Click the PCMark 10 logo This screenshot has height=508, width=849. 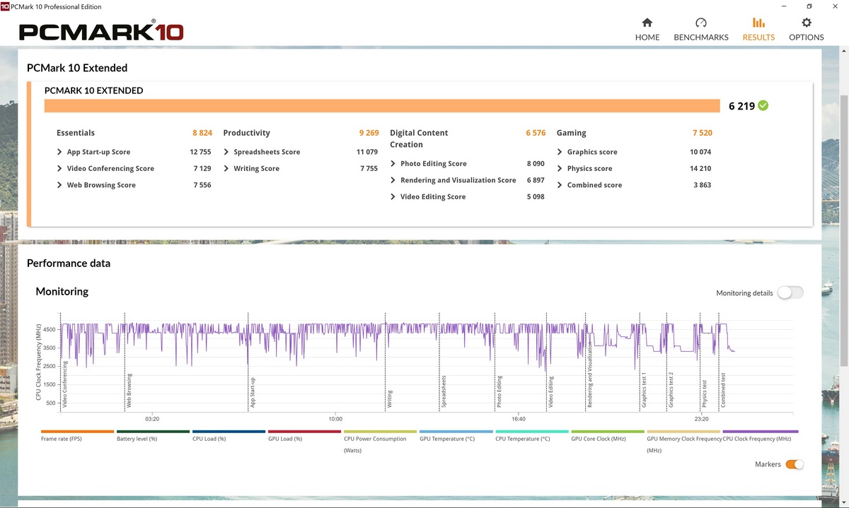[x=101, y=33]
